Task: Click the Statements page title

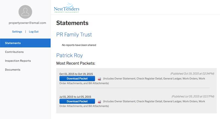Action: [x=72, y=23]
